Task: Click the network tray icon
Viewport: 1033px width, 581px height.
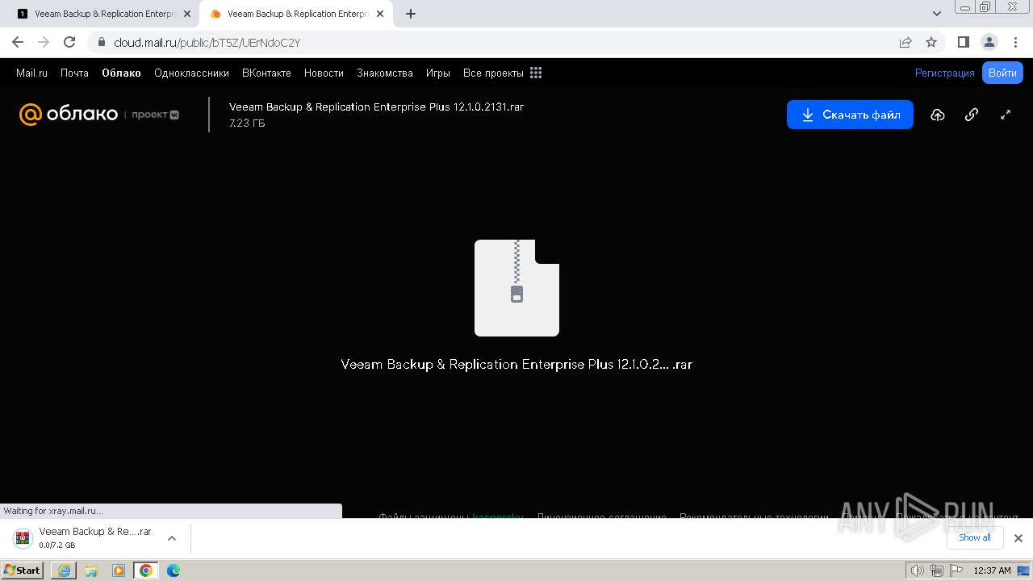Action: click(x=936, y=571)
